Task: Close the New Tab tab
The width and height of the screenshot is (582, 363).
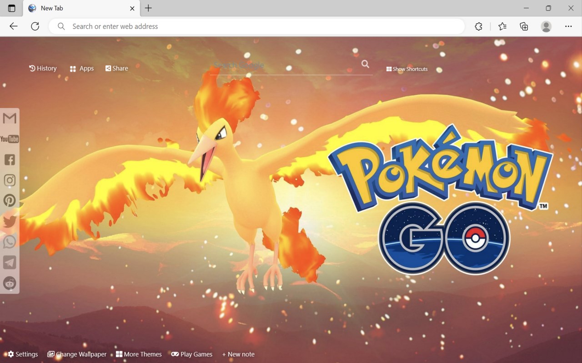Action: click(x=132, y=8)
